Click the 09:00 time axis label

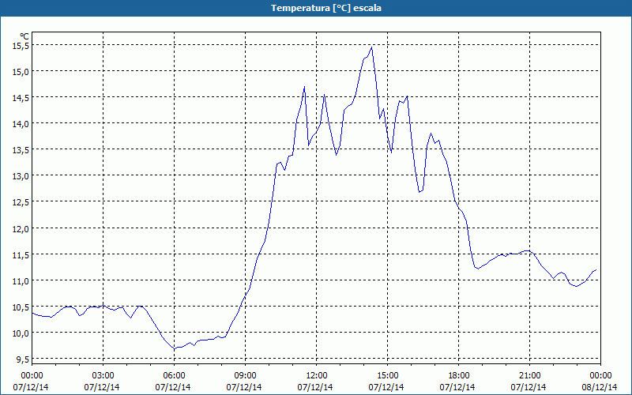point(246,376)
